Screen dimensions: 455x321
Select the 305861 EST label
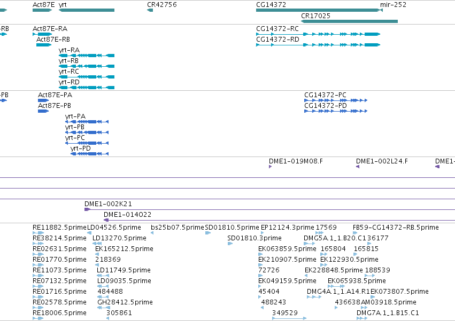[x=119, y=314]
